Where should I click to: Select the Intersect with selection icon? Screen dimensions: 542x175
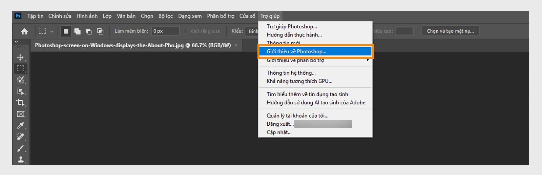[x=100, y=31]
